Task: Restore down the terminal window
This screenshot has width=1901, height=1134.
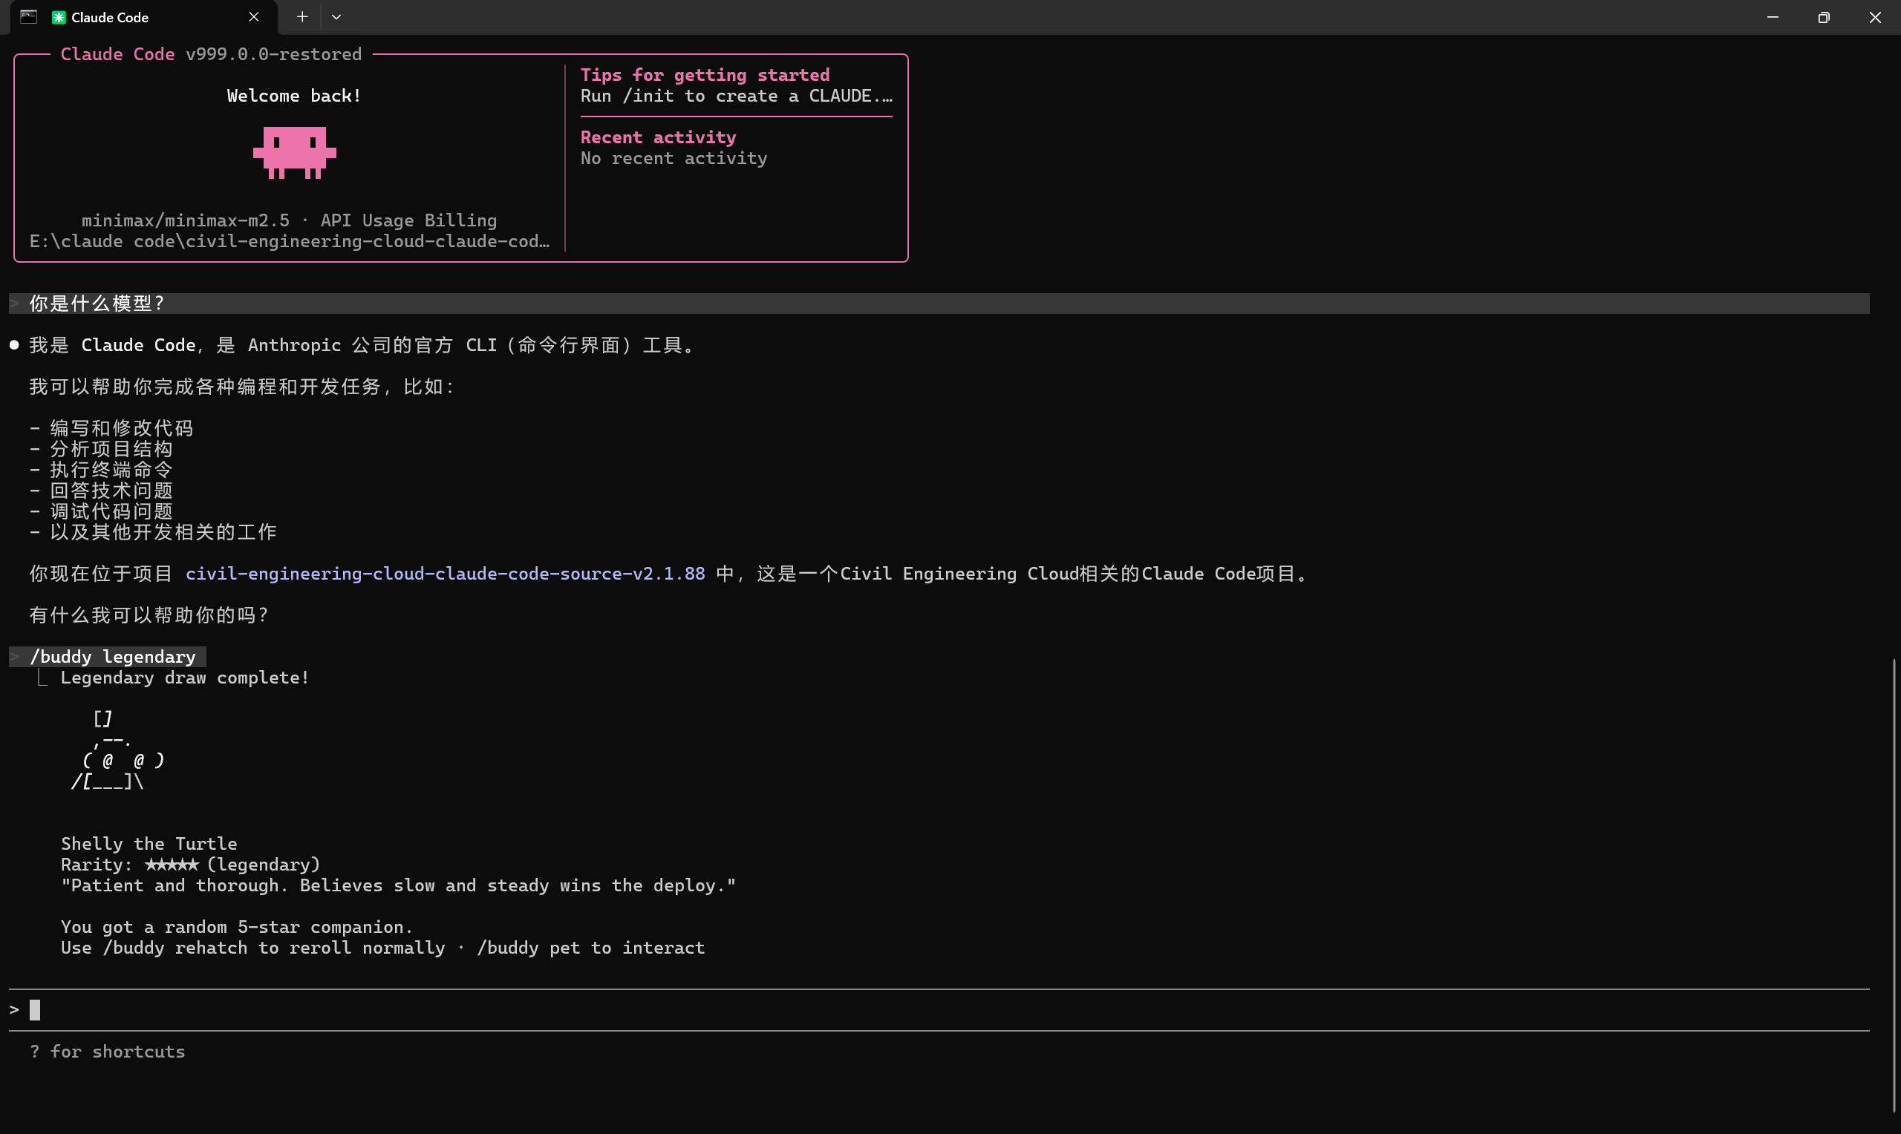Action: pyautogui.click(x=1823, y=17)
